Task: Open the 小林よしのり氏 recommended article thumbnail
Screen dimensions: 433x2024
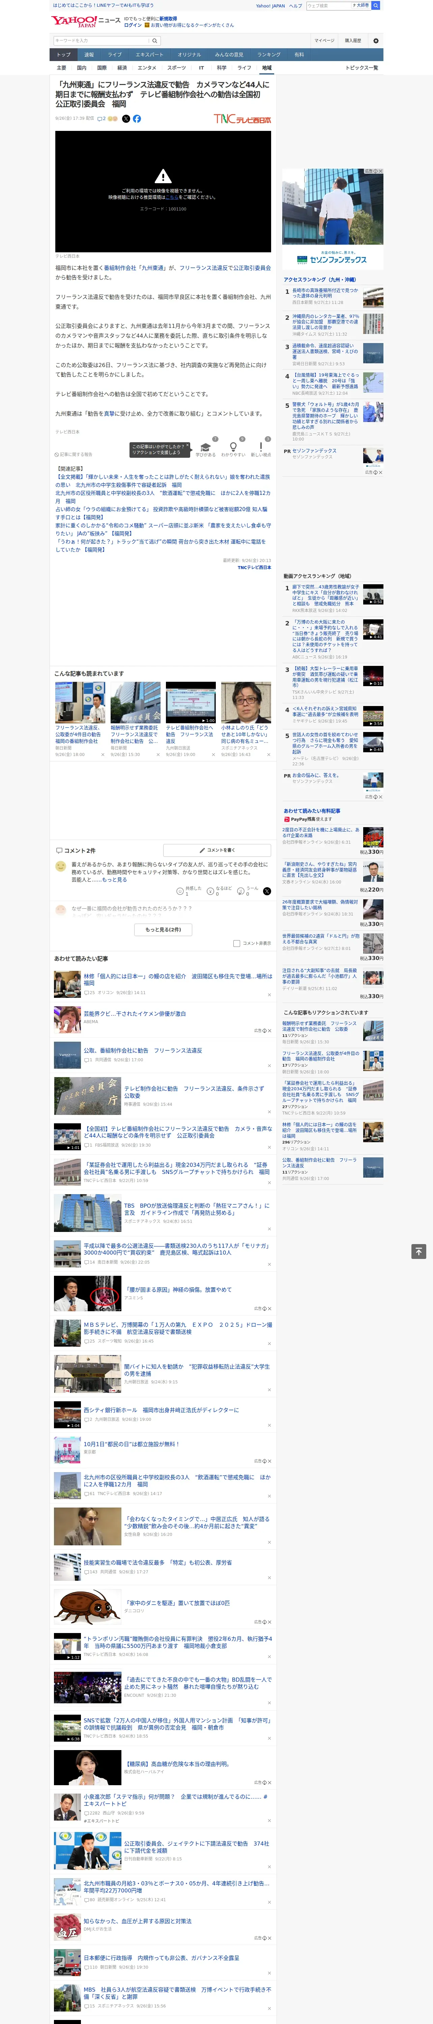Action: click(246, 702)
